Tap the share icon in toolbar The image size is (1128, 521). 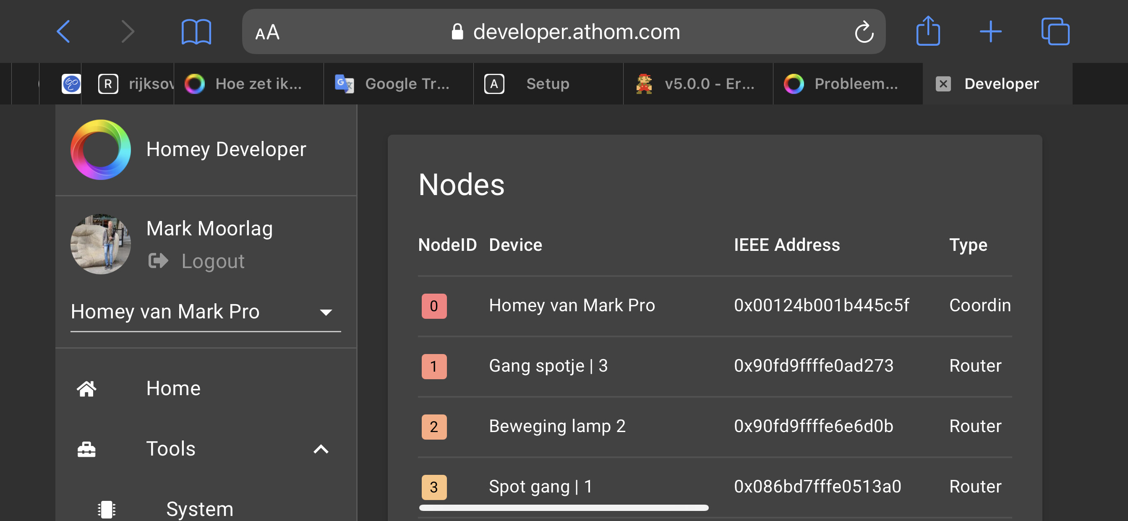927,31
